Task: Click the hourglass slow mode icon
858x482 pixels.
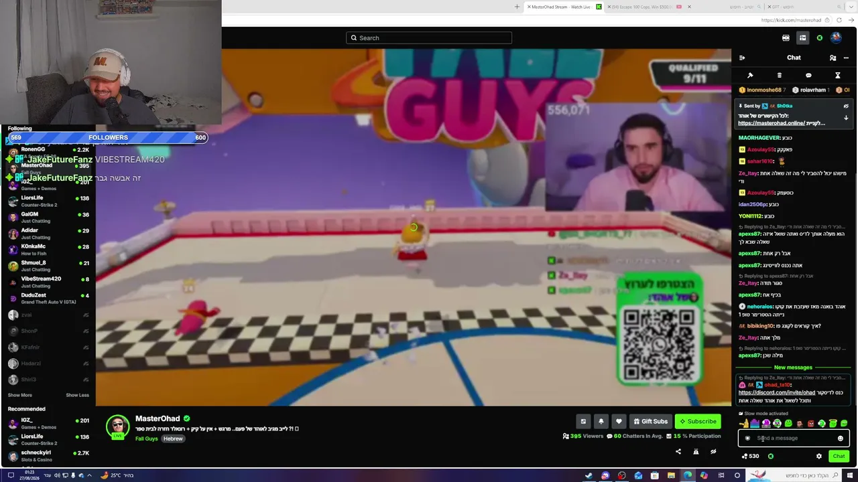Action: [x=837, y=76]
